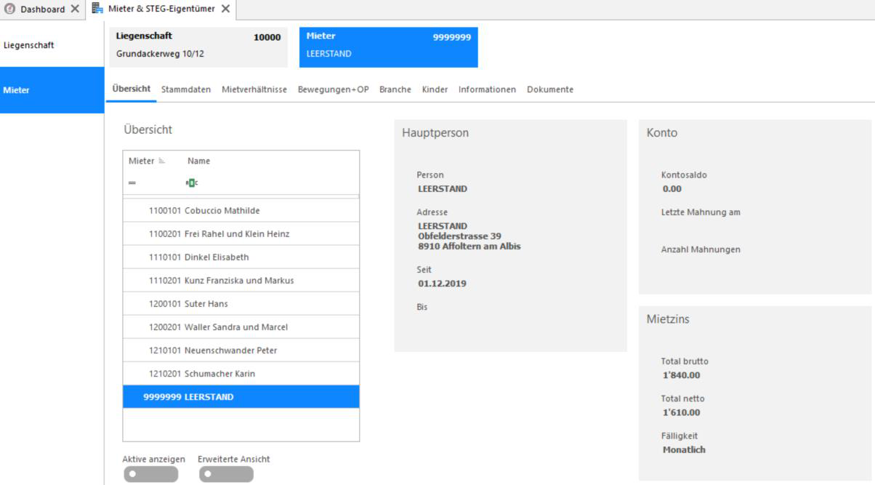Open the Kinder tab
This screenshot has height=485, width=875.
pyautogui.click(x=435, y=89)
